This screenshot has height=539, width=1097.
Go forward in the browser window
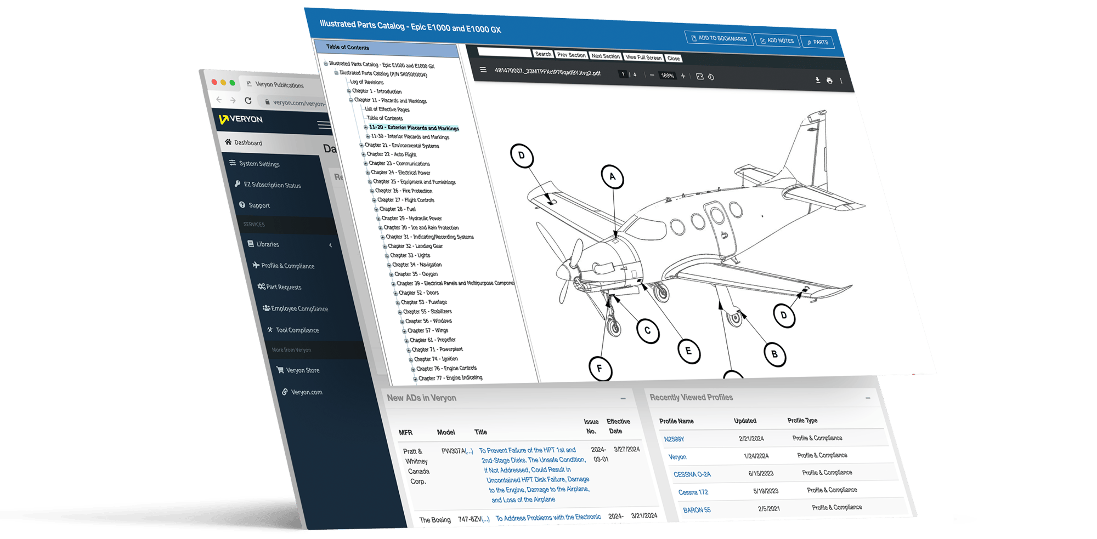(x=233, y=100)
